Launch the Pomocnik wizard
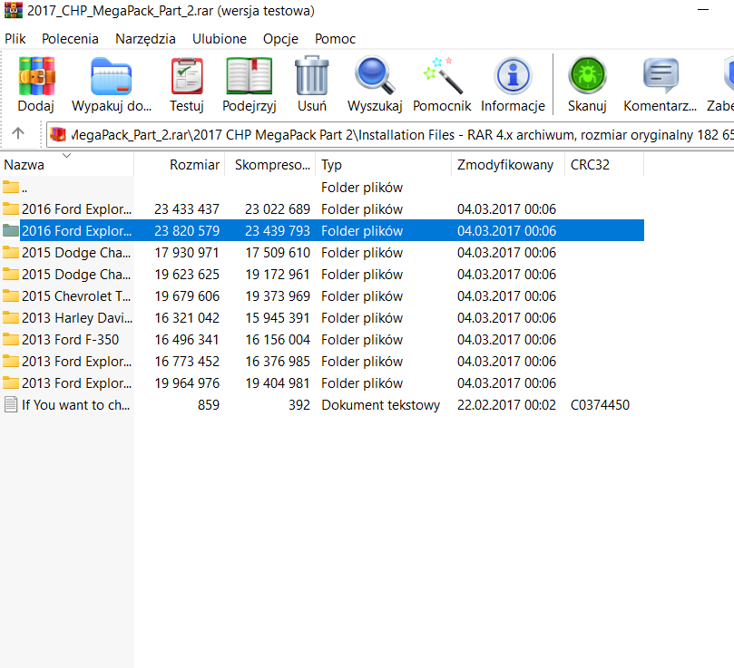Screen dimensions: 734x668 442,83
